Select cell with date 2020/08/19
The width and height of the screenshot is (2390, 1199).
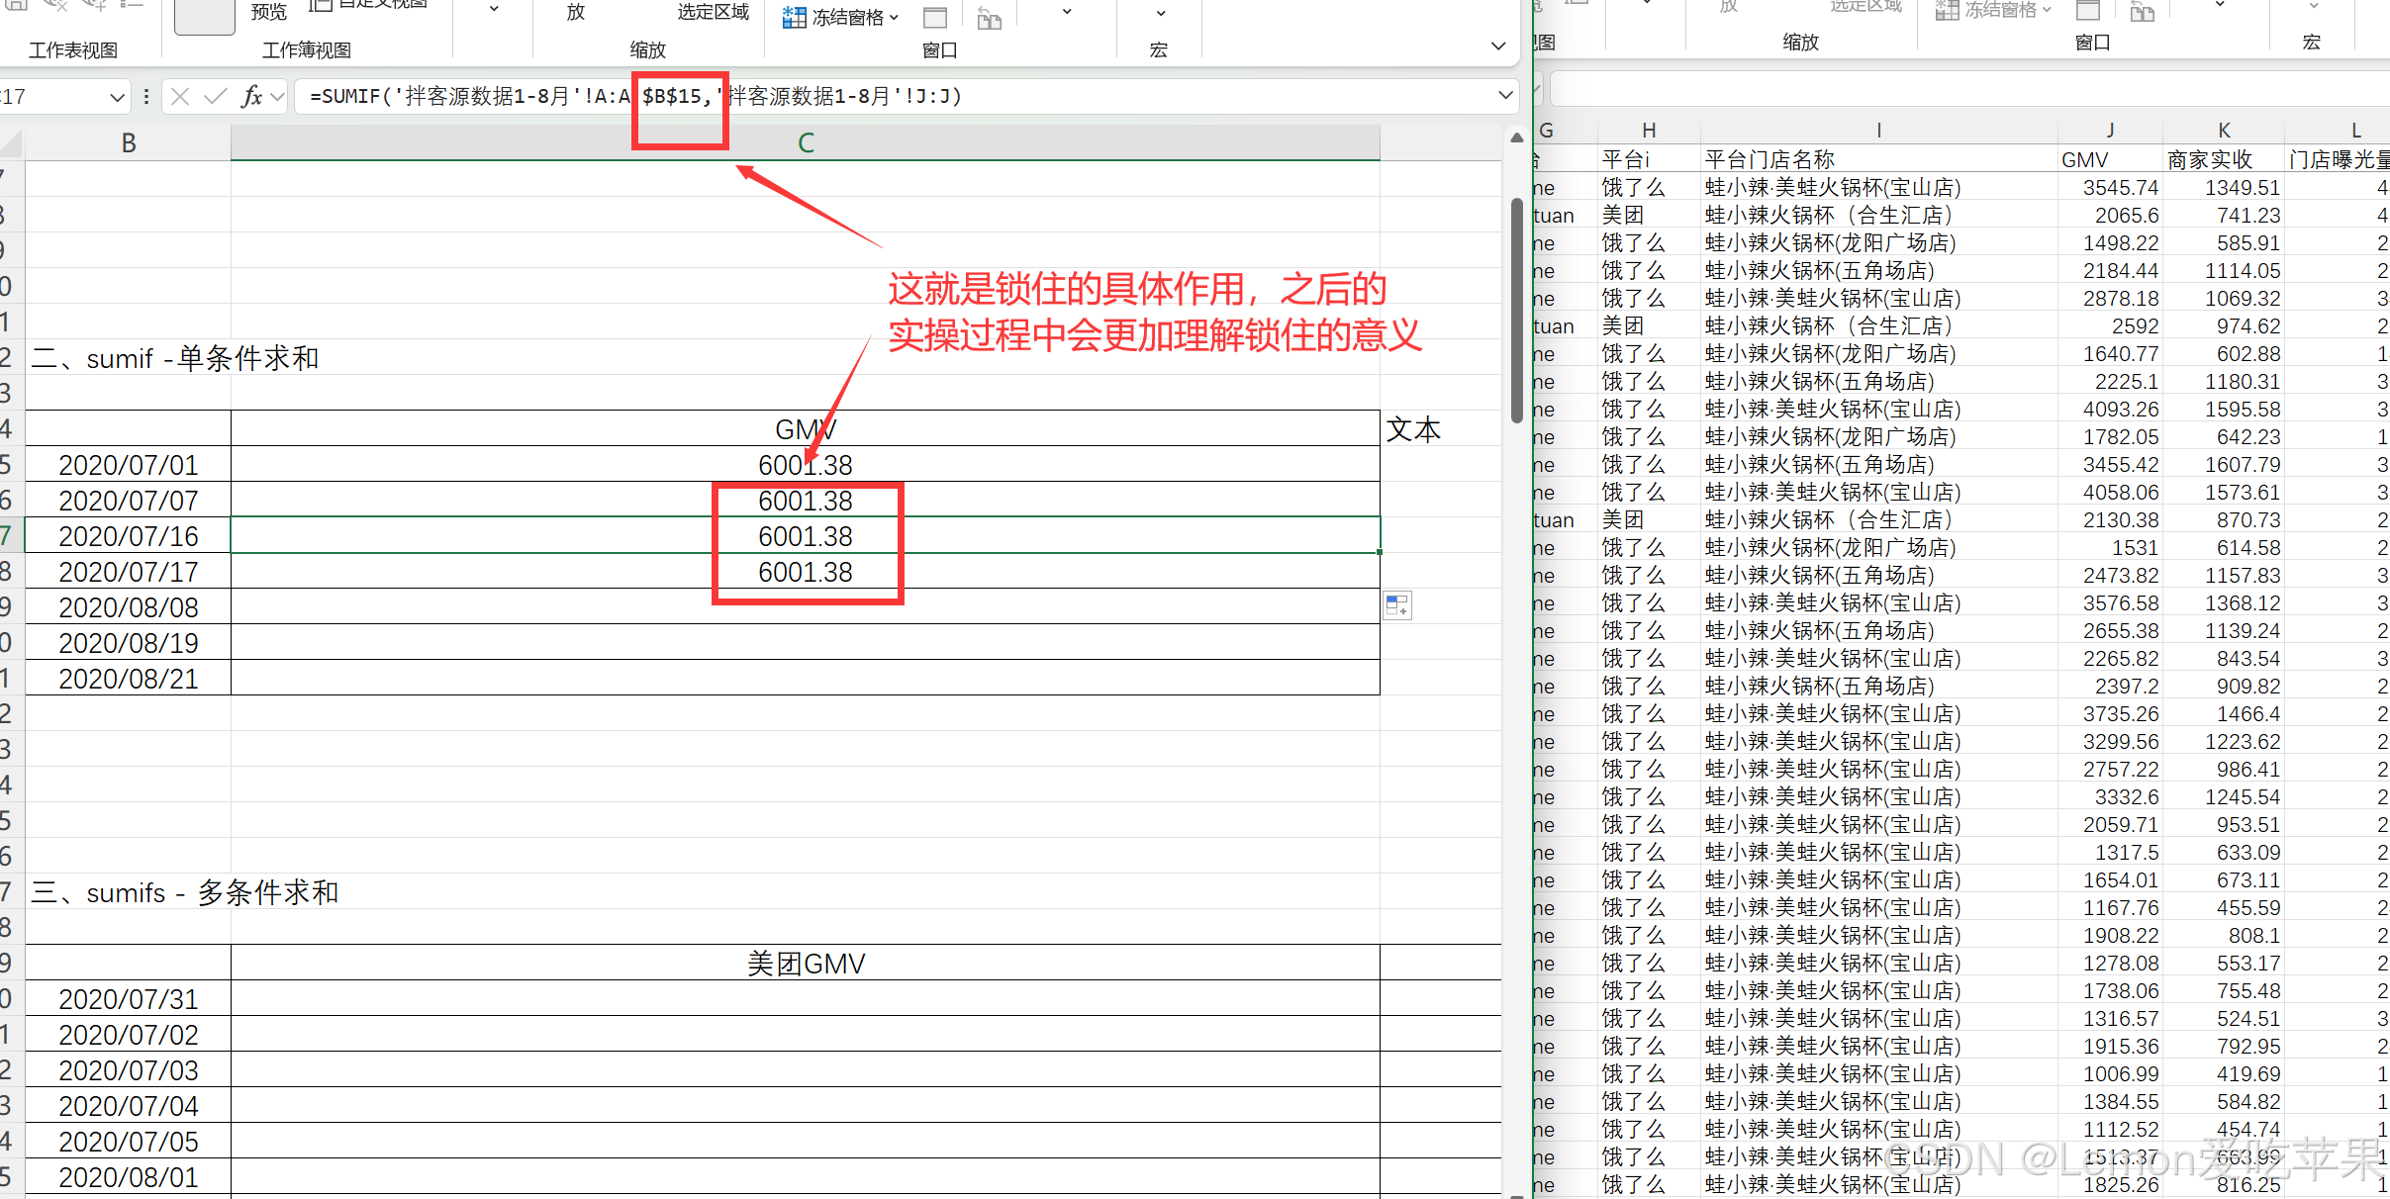[x=128, y=643]
